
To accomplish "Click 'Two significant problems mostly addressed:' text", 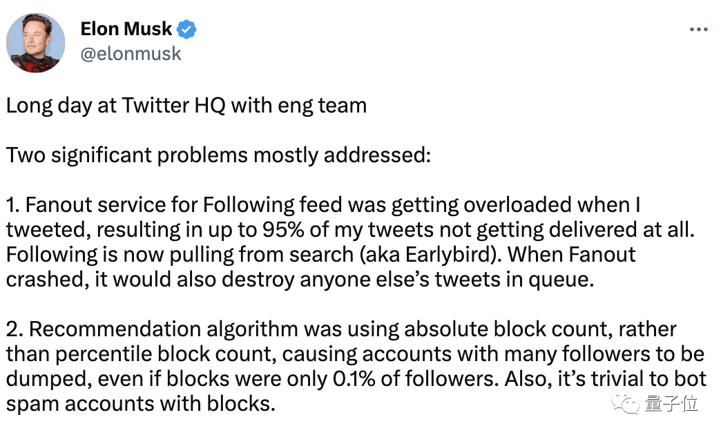I will 218,156.
